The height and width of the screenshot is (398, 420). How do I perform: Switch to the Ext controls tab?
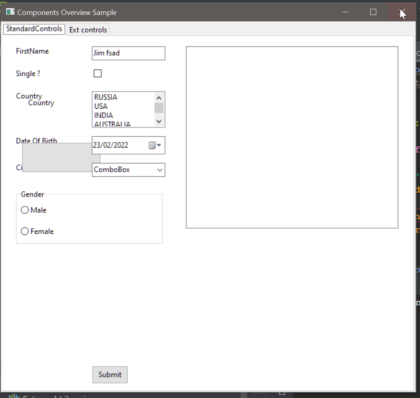pyautogui.click(x=88, y=30)
